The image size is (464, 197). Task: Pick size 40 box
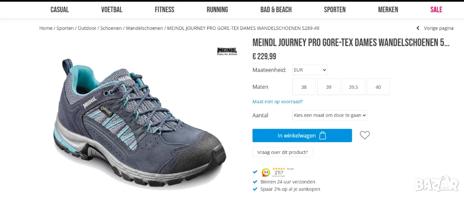378,87
